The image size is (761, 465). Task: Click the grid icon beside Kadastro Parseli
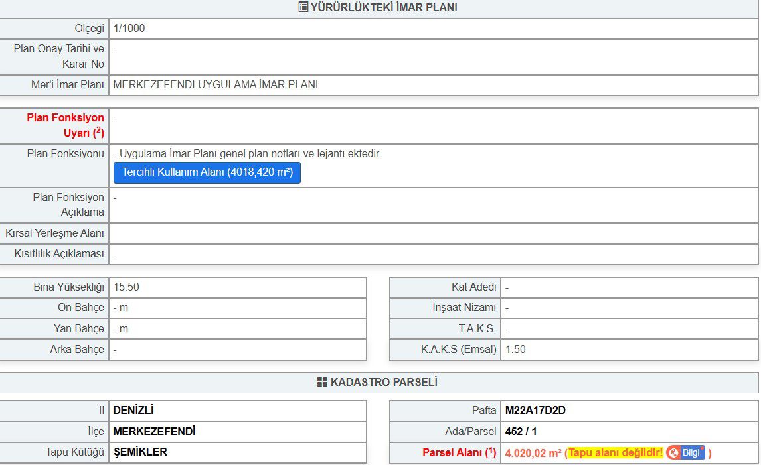coord(322,383)
